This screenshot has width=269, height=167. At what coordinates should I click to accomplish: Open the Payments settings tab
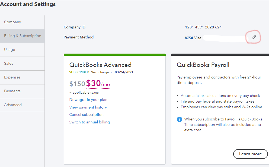[22, 91]
